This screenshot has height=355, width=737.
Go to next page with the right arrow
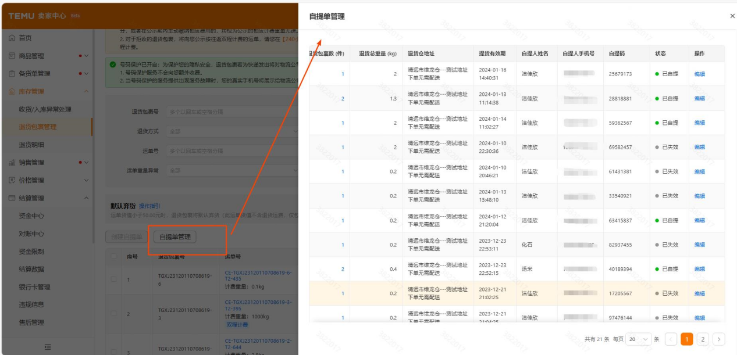click(x=718, y=339)
